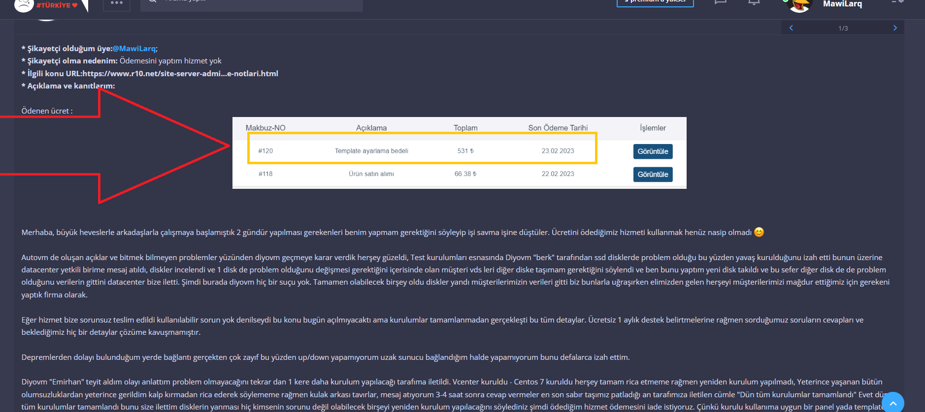Click the MawiLarq avatar picture
This screenshot has height=412, width=925.
[800, 5]
